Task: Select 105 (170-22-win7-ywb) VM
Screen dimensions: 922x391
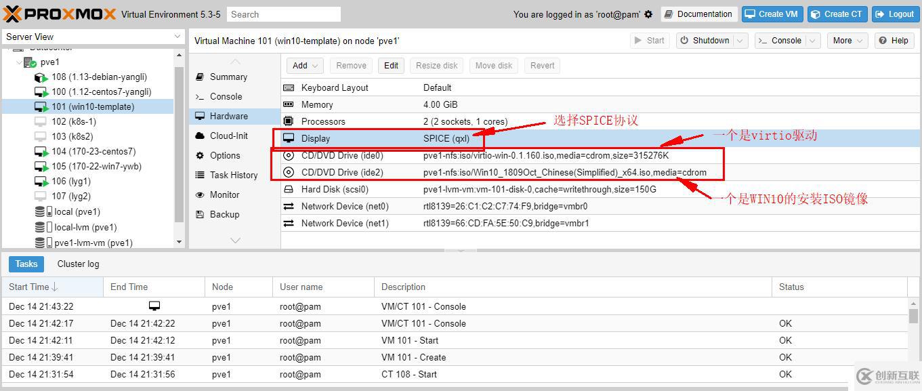Action: tap(87, 167)
